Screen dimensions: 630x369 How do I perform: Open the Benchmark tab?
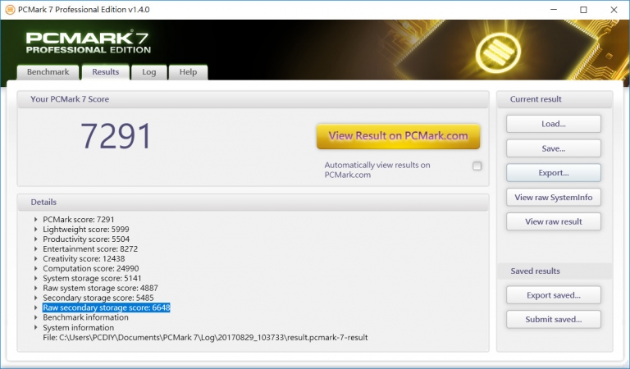point(48,72)
